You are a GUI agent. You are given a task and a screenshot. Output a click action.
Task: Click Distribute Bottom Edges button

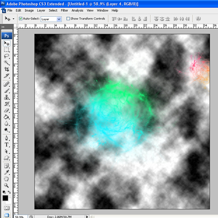point(167,19)
